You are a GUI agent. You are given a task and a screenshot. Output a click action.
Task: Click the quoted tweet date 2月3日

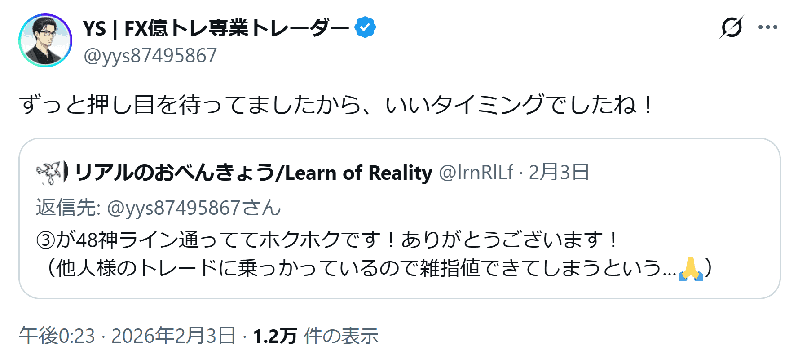coord(559,173)
